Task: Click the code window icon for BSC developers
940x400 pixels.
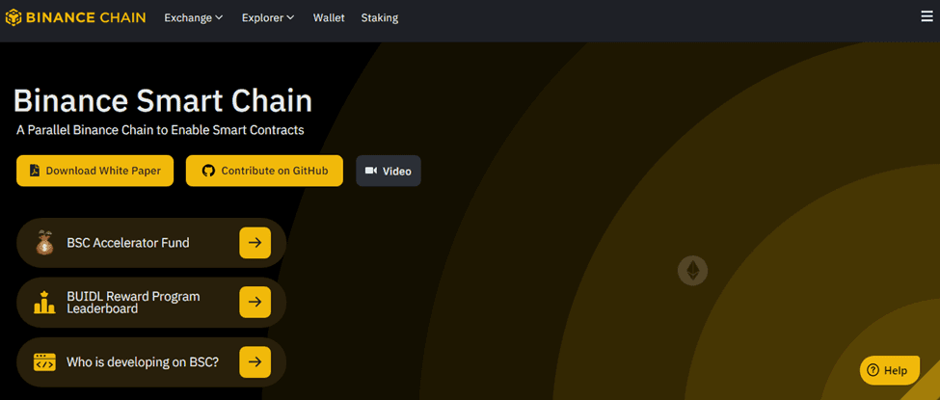Action: 44,361
